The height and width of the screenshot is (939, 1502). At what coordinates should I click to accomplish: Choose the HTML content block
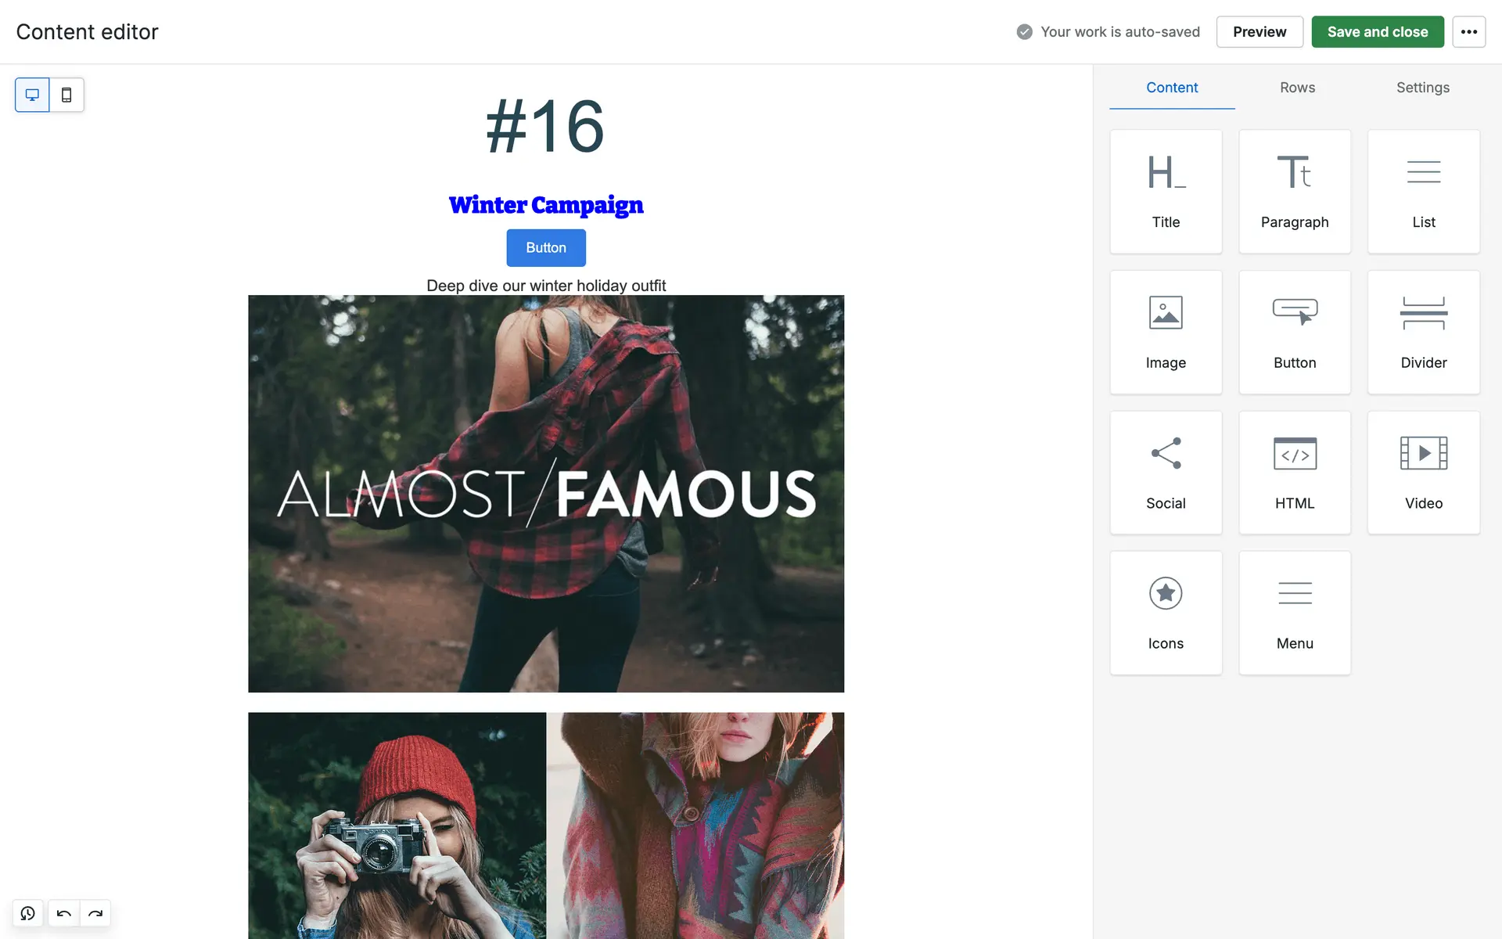click(1295, 473)
